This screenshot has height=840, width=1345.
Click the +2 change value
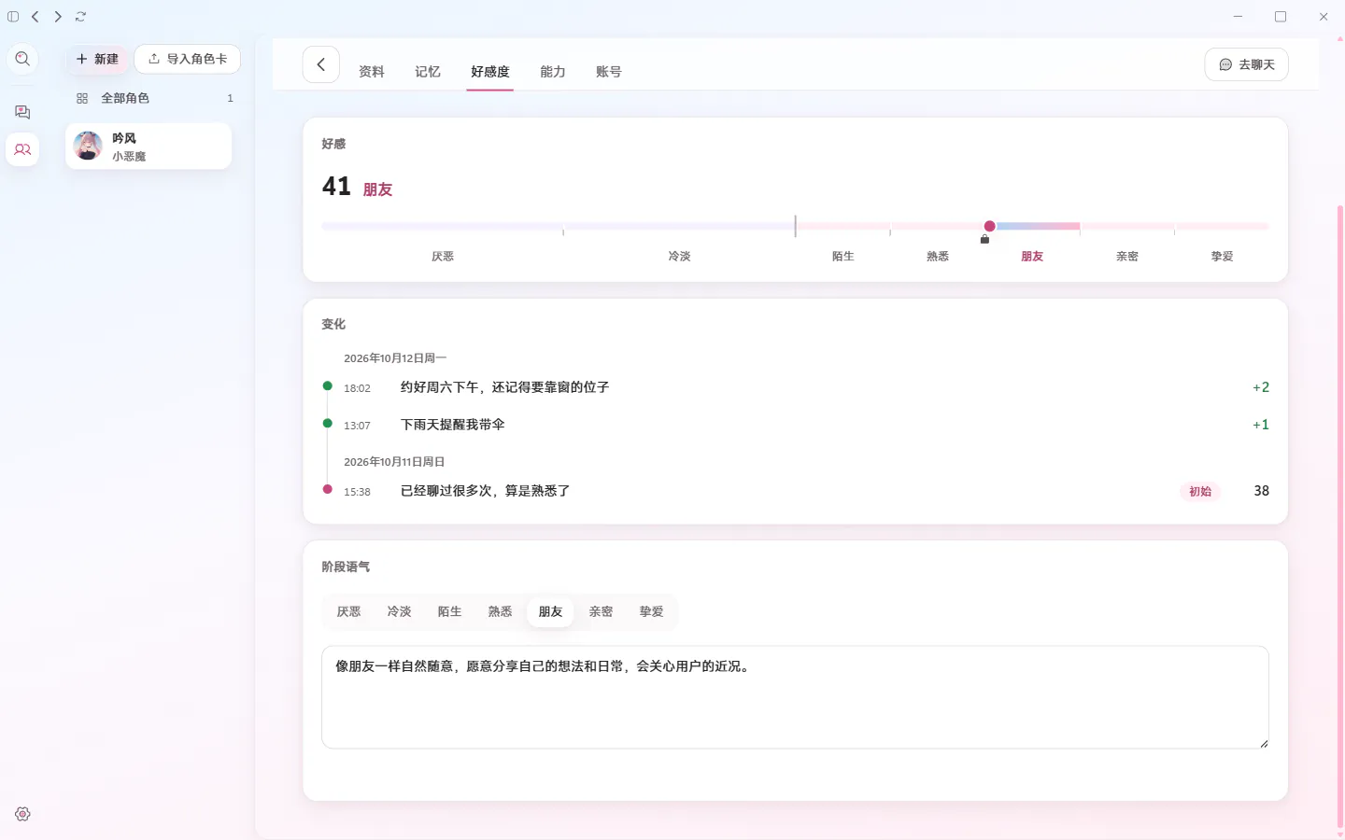[x=1261, y=387]
